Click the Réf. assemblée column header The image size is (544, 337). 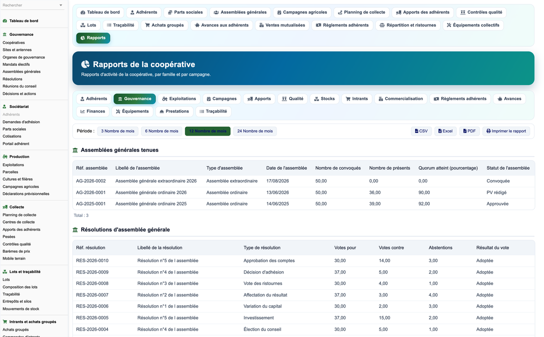coord(92,168)
